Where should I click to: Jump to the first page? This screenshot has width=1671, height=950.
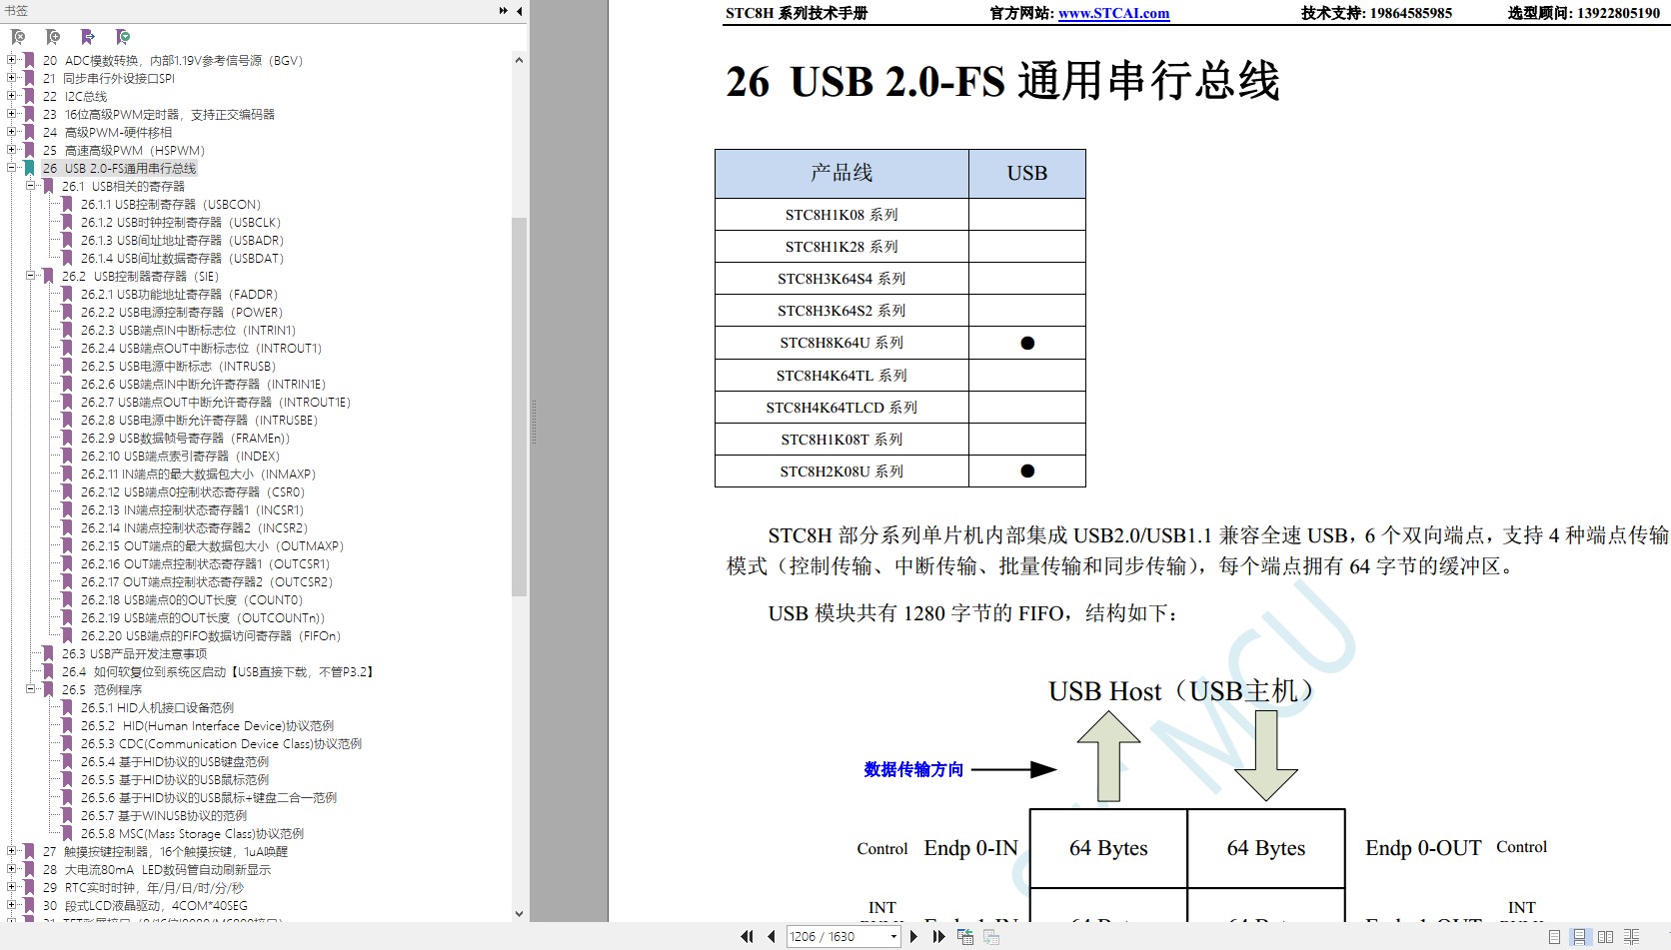tap(747, 936)
